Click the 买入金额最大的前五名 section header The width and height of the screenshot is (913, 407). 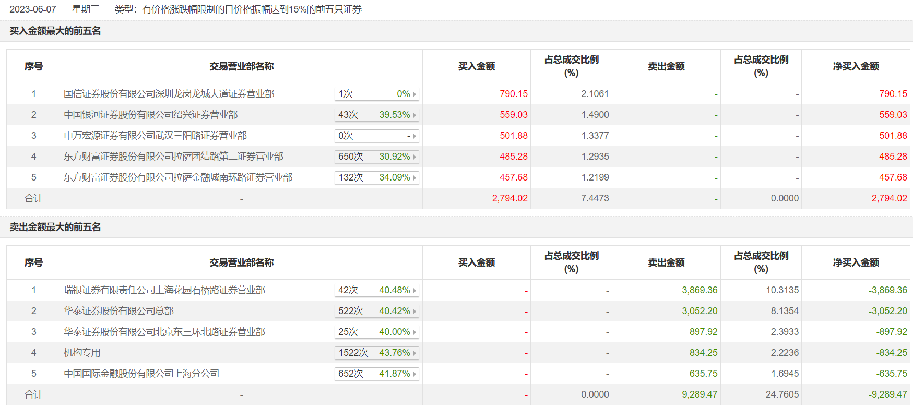(x=55, y=31)
